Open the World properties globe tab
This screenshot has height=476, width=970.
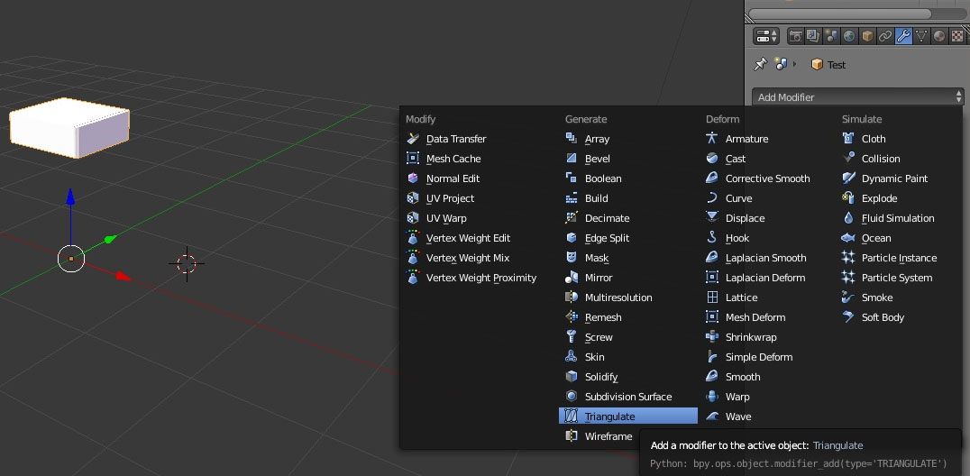(x=849, y=36)
